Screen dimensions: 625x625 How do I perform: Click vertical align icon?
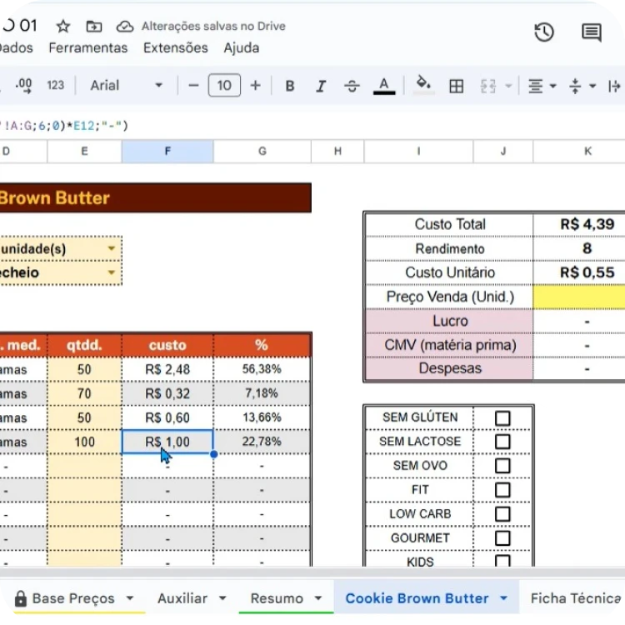pos(575,86)
